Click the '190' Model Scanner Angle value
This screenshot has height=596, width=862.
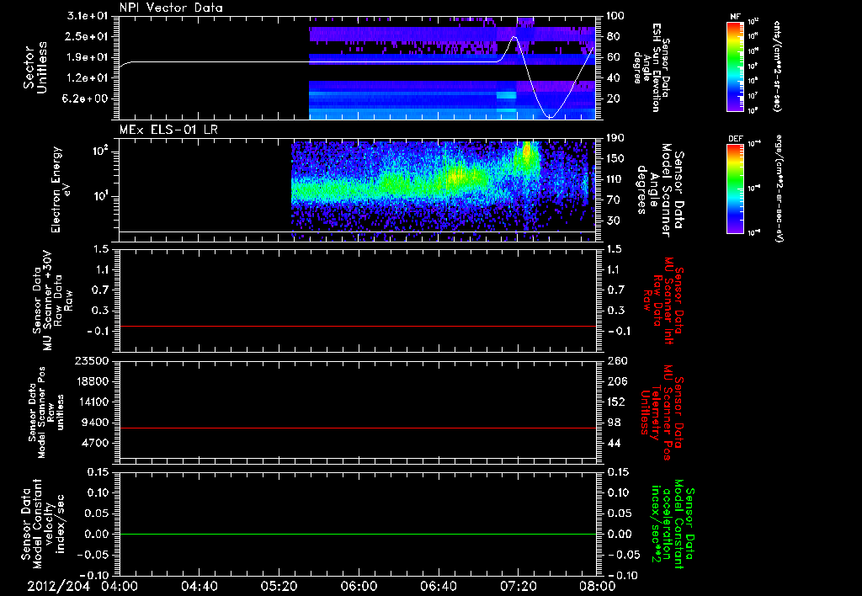[x=615, y=138]
